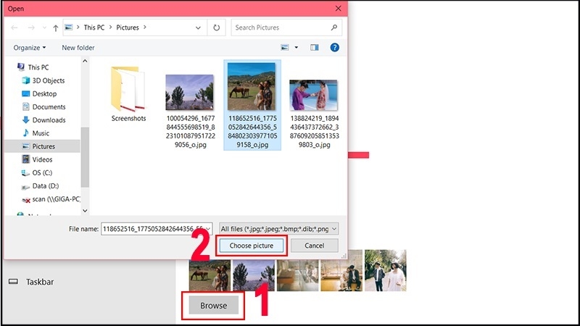
Task: Expand the File name history dropdown
Action: point(208,228)
